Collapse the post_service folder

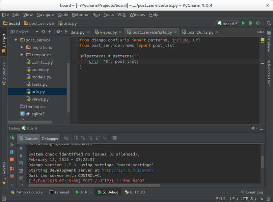(16, 40)
